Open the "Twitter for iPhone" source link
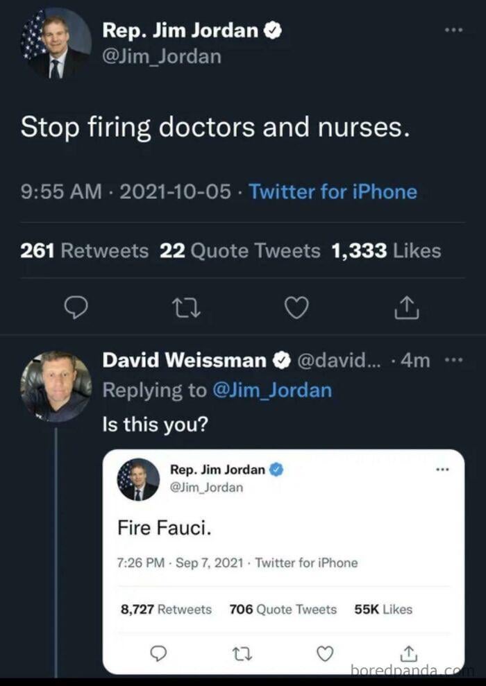This screenshot has height=686, width=486. point(333,191)
